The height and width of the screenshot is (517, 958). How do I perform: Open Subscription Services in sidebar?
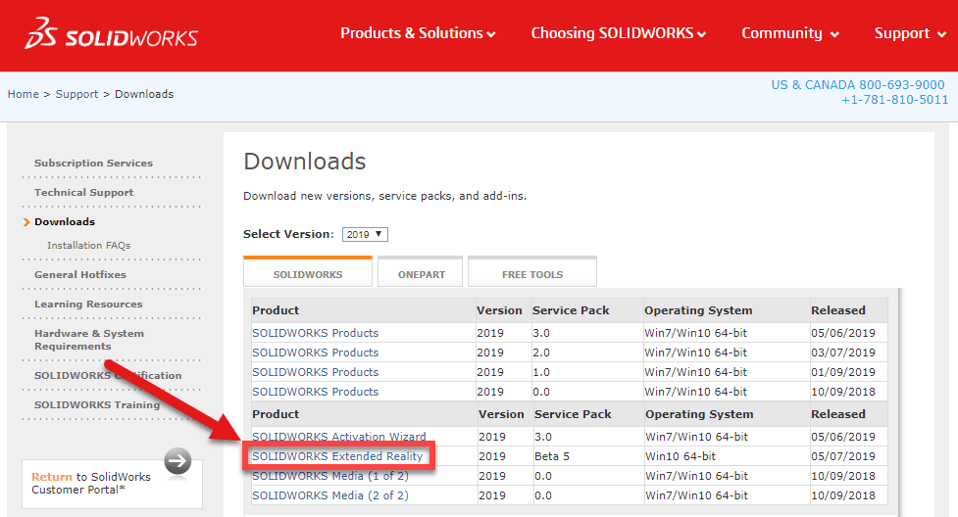point(93,163)
